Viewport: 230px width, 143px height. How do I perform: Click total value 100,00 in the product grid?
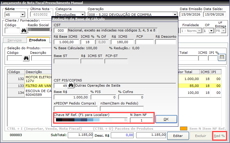tap(193, 93)
